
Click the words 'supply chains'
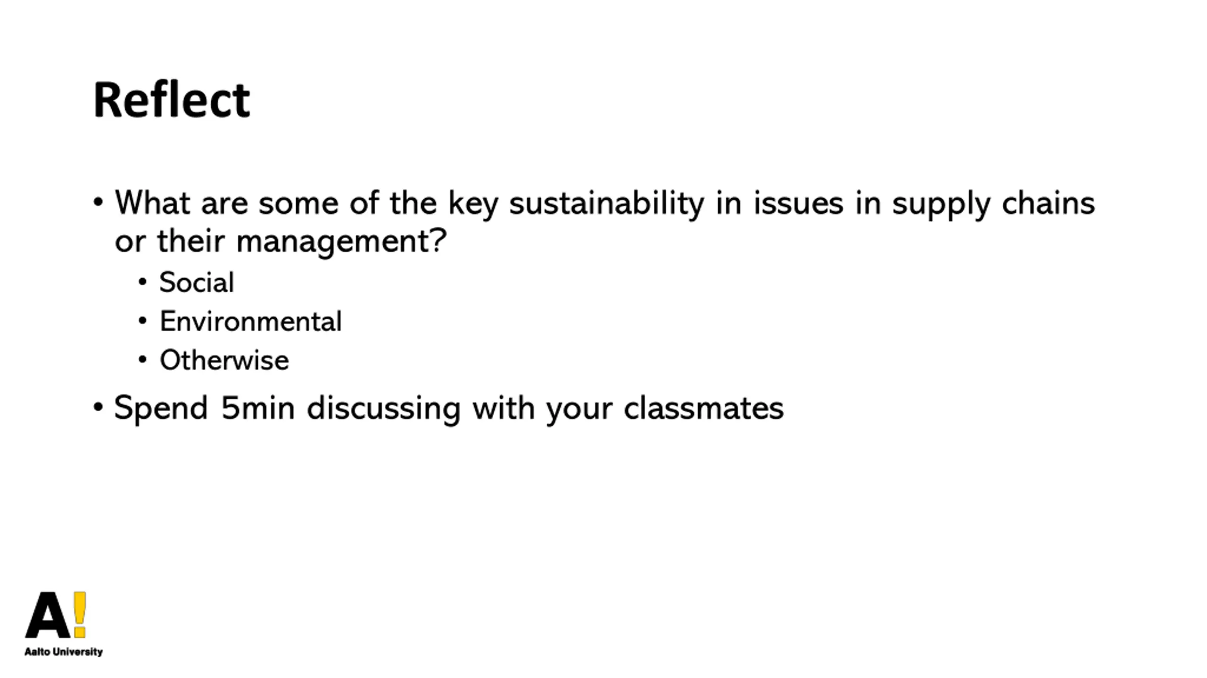coord(993,203)
